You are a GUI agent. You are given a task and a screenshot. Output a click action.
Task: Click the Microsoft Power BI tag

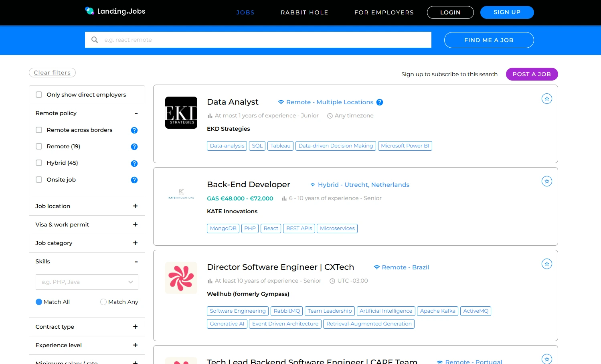click(x=405, y=146)
